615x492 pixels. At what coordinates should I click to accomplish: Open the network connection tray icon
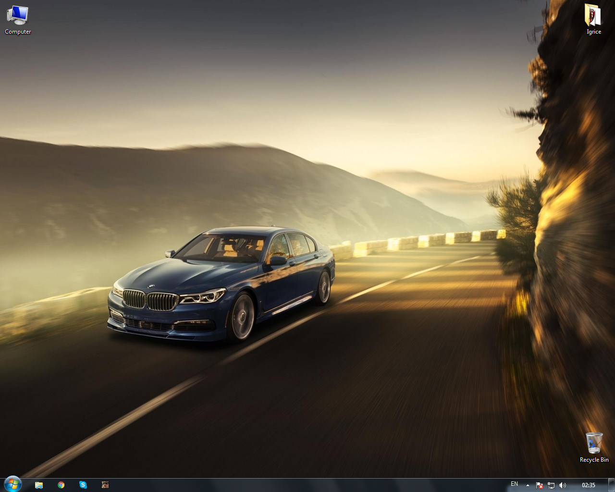pyautogui.click(x=551, y=485)
